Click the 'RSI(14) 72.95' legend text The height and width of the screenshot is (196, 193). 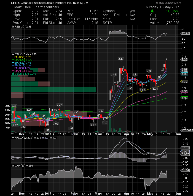coord(23,27)
